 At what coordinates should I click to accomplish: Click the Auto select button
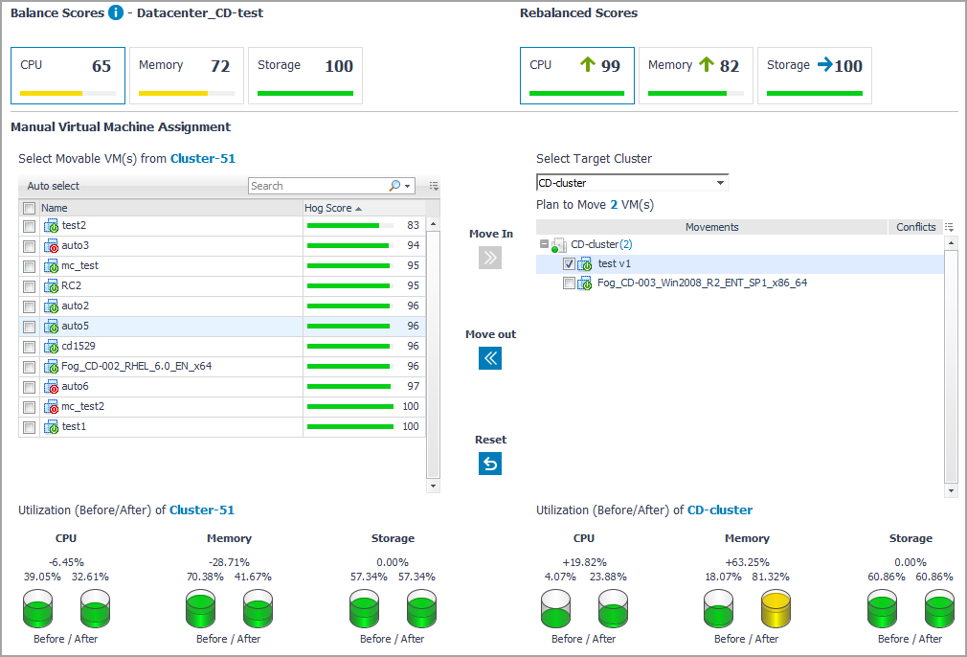coord(54,186)
